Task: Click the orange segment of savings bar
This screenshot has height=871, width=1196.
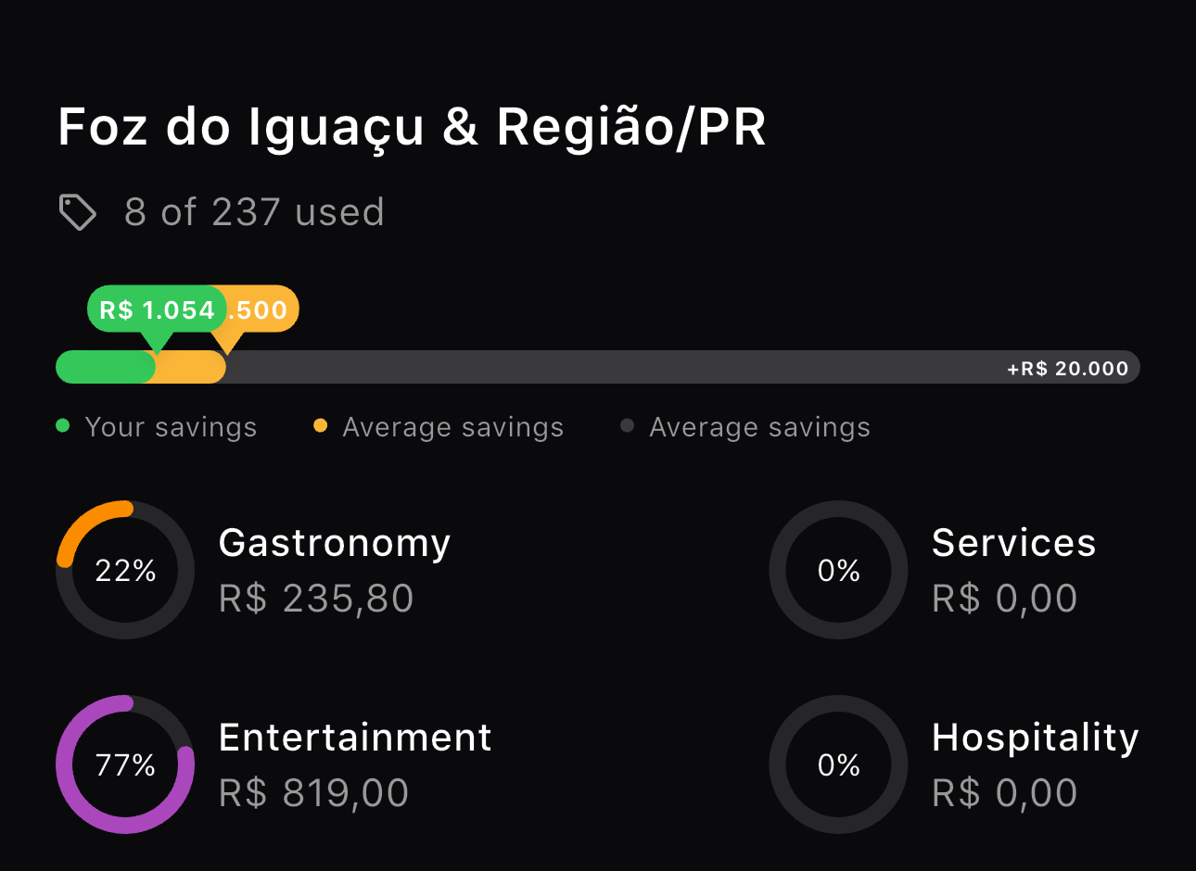Action: 191,367
